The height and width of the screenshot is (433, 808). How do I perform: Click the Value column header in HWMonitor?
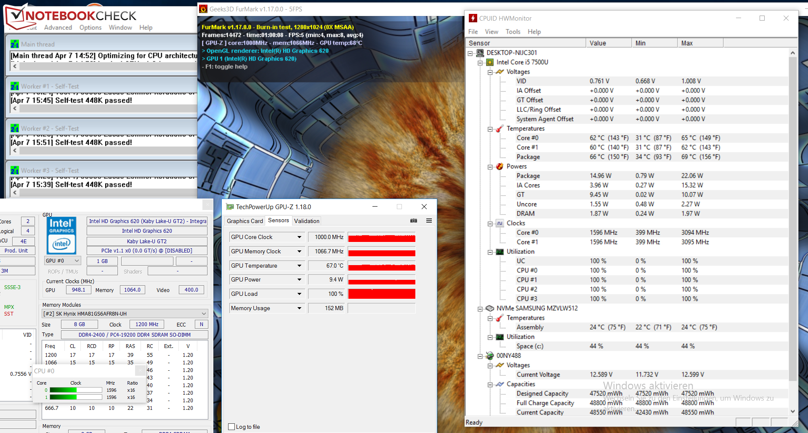609,43
